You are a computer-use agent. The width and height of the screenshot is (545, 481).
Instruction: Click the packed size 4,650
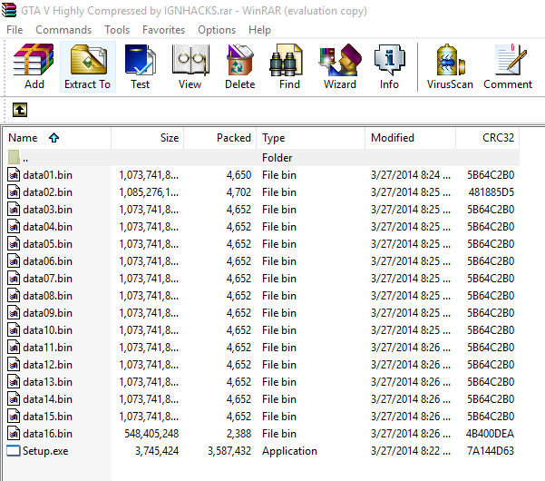(238, 174)
